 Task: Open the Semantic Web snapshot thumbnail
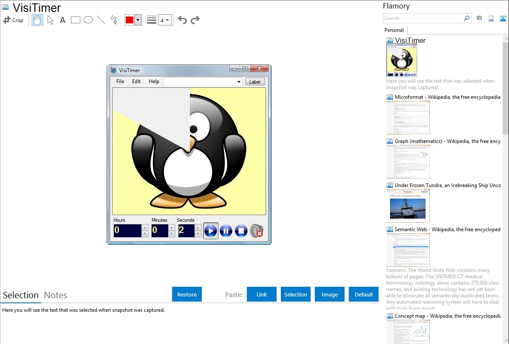[x=408, y=250]
